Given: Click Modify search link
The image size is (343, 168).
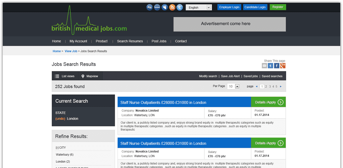Looking at the screenshot, I should 208,76.
